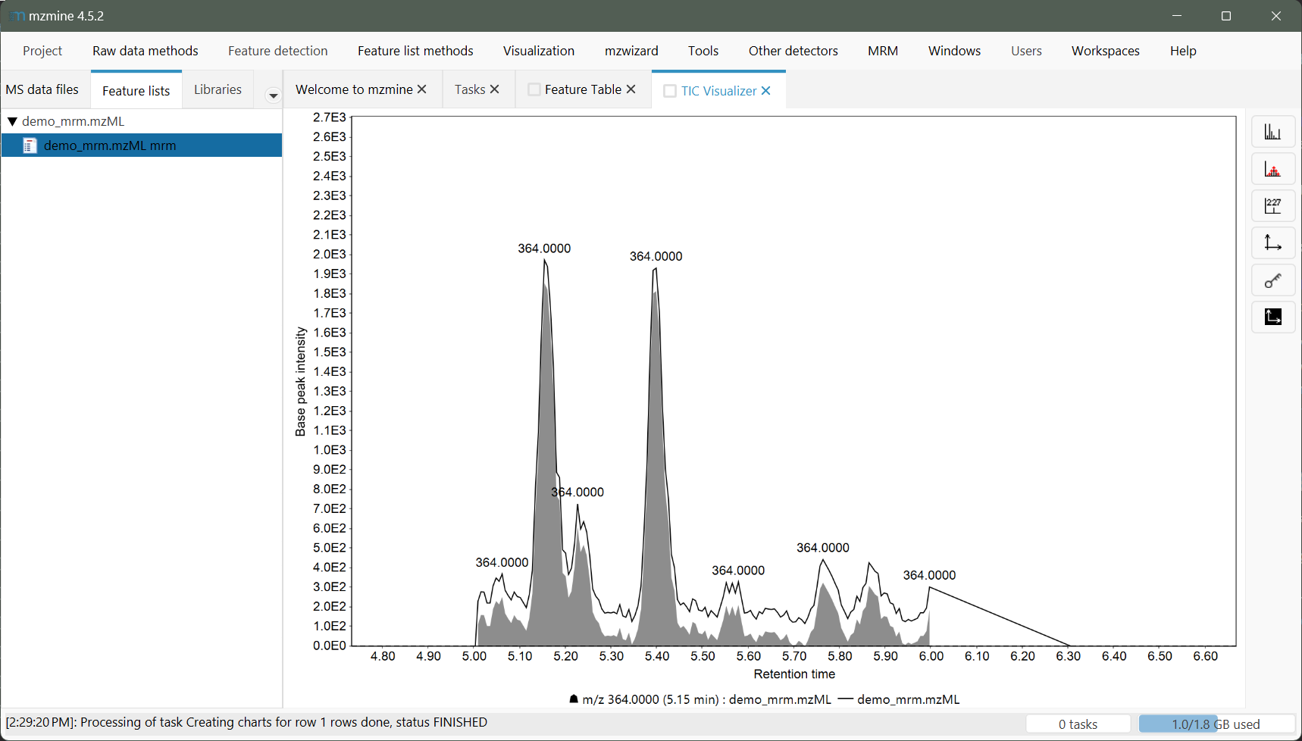Close the Feature Table tab
Image resolution: width=1302 pixels, height=741 pixels.
point(631,89)
